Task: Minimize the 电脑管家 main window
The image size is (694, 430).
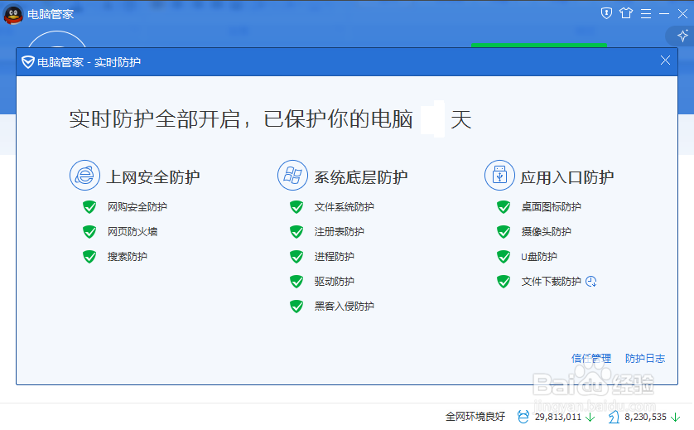Action: coord(664,14)
